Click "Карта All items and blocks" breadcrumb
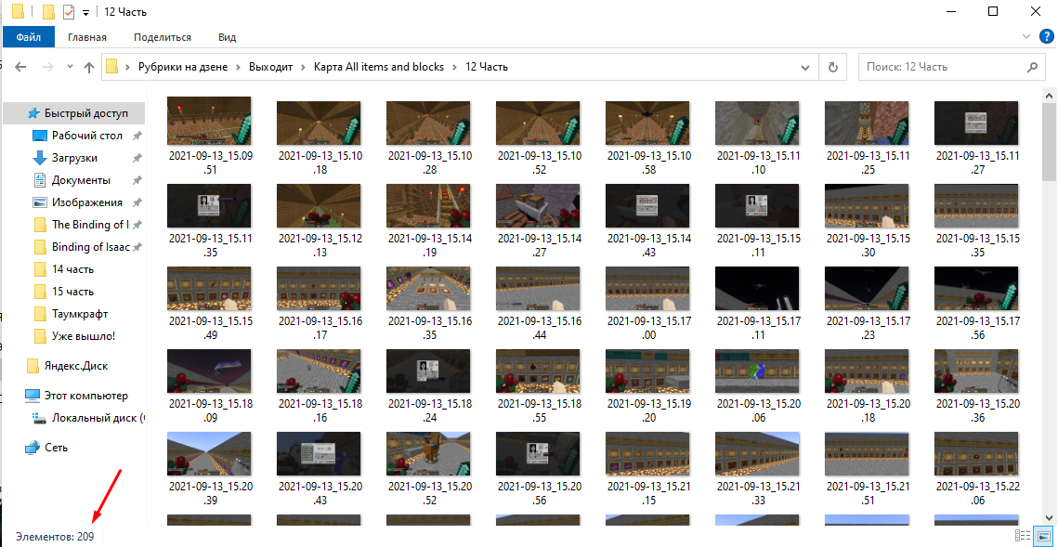 coord(379,67)
